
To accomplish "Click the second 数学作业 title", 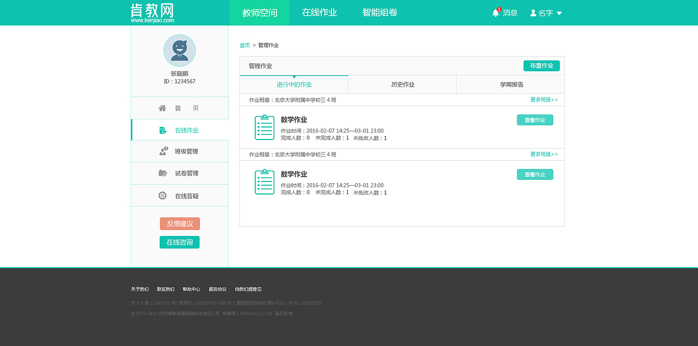I will (294, 174).
